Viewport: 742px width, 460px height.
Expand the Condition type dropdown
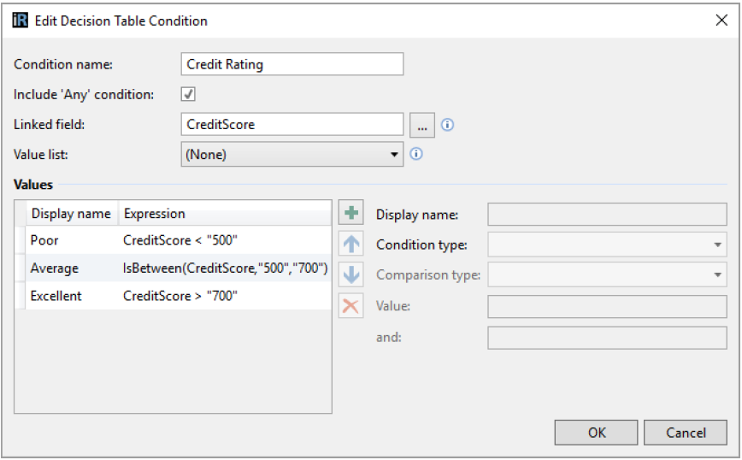pos(607,245)
